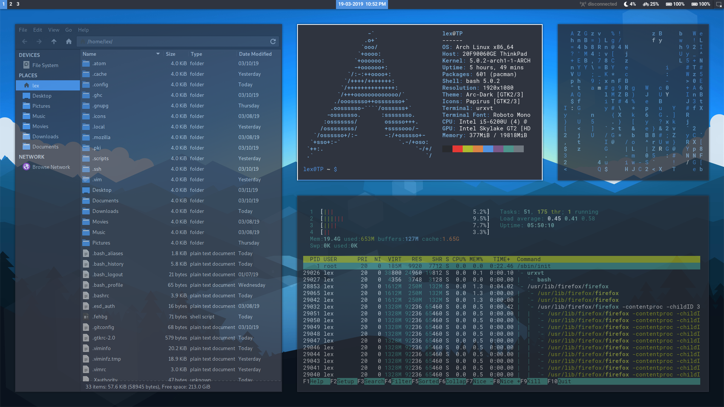Switch to workspace 2
This screenshot has width=724, height=407.
(x=11, y=4)
